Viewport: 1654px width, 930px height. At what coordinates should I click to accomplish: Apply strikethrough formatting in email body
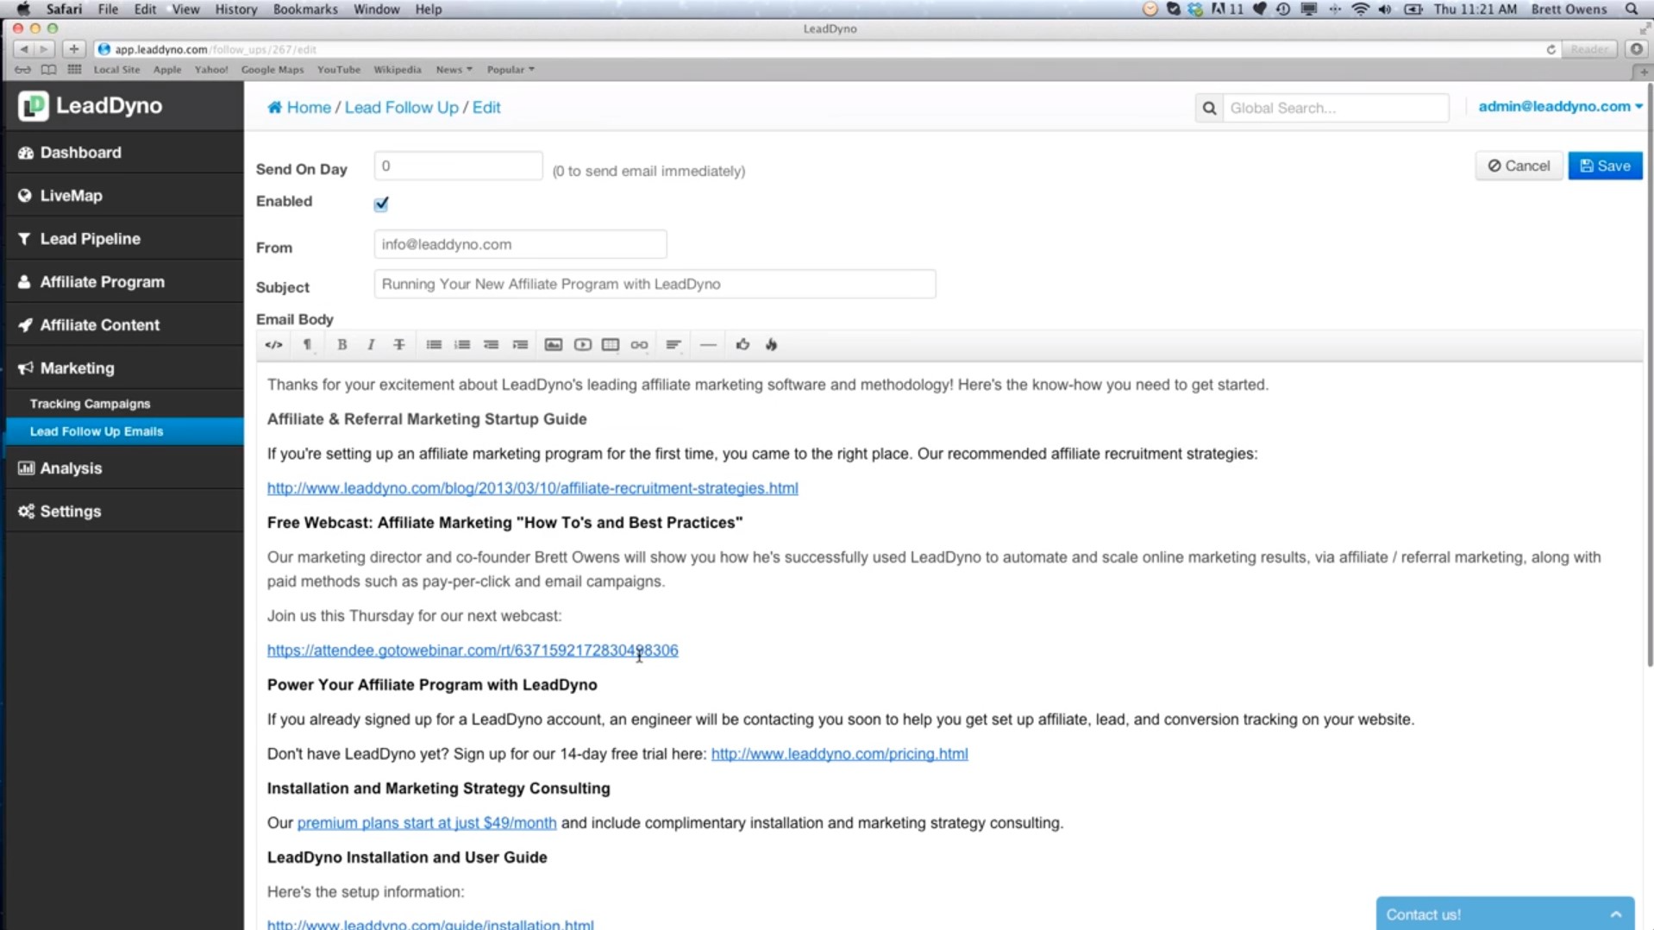[x=399, y=345]
